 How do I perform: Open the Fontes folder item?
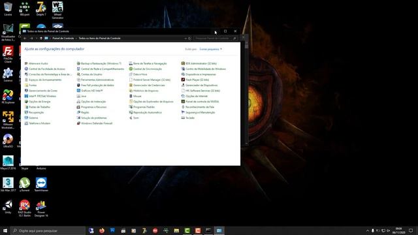(x=31, y=86)
